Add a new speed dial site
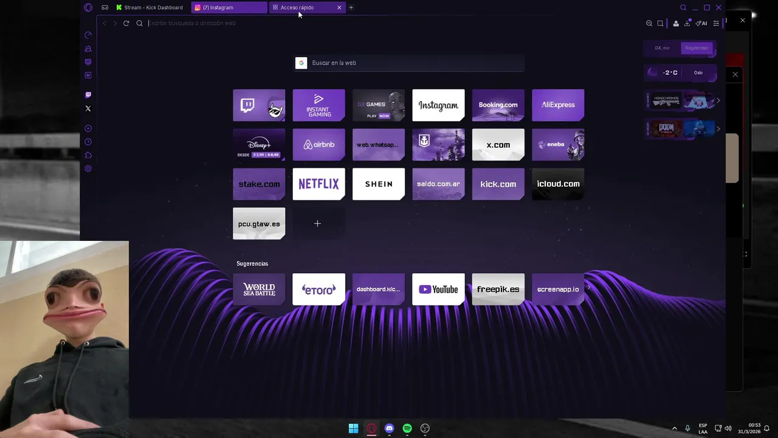The height and width of the screenshot is (438, 778). (x=317, y=223)
